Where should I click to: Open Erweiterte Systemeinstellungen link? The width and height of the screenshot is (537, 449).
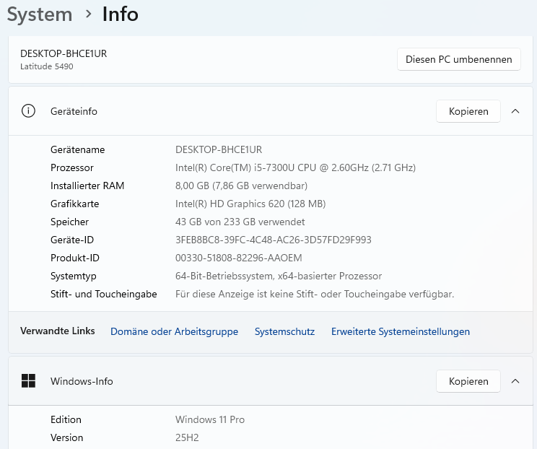(401, 331)
